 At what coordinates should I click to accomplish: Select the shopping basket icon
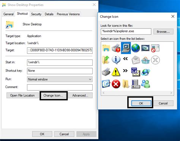point(145,60)
